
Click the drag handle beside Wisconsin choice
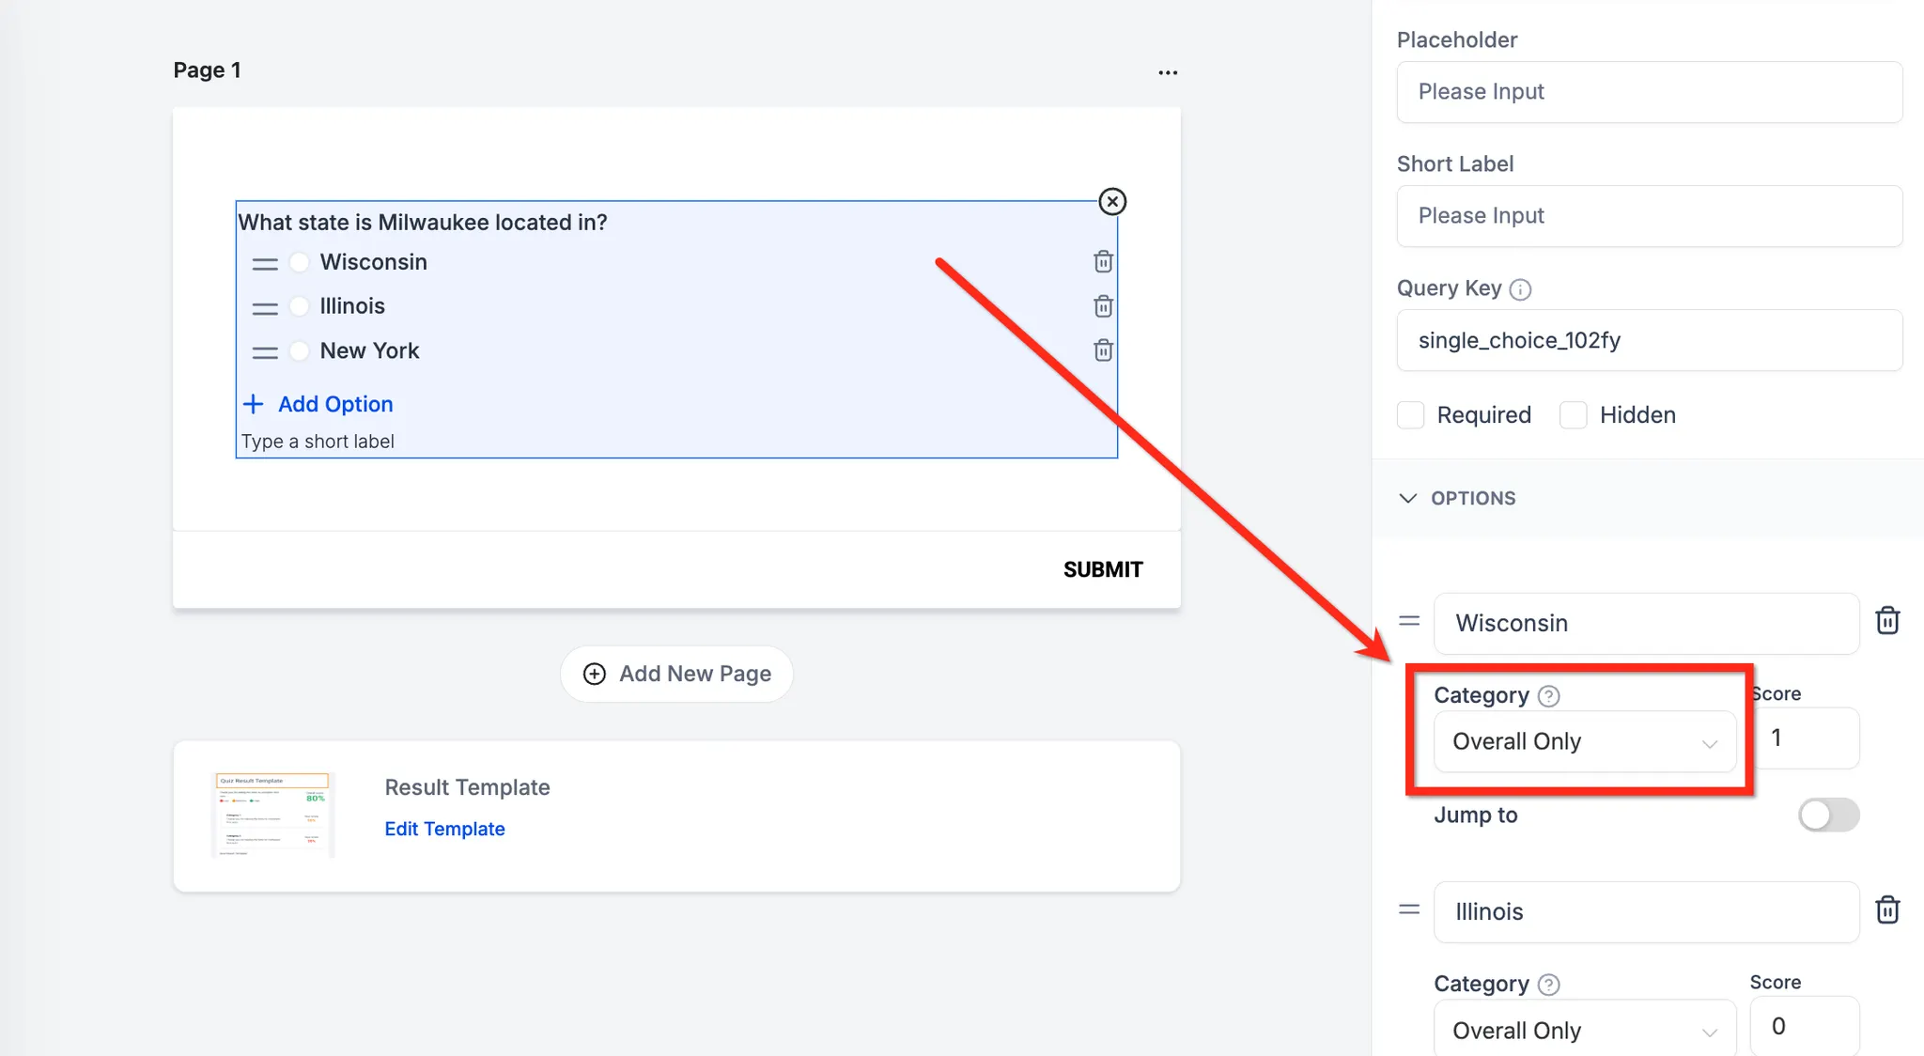click(265, 263)
